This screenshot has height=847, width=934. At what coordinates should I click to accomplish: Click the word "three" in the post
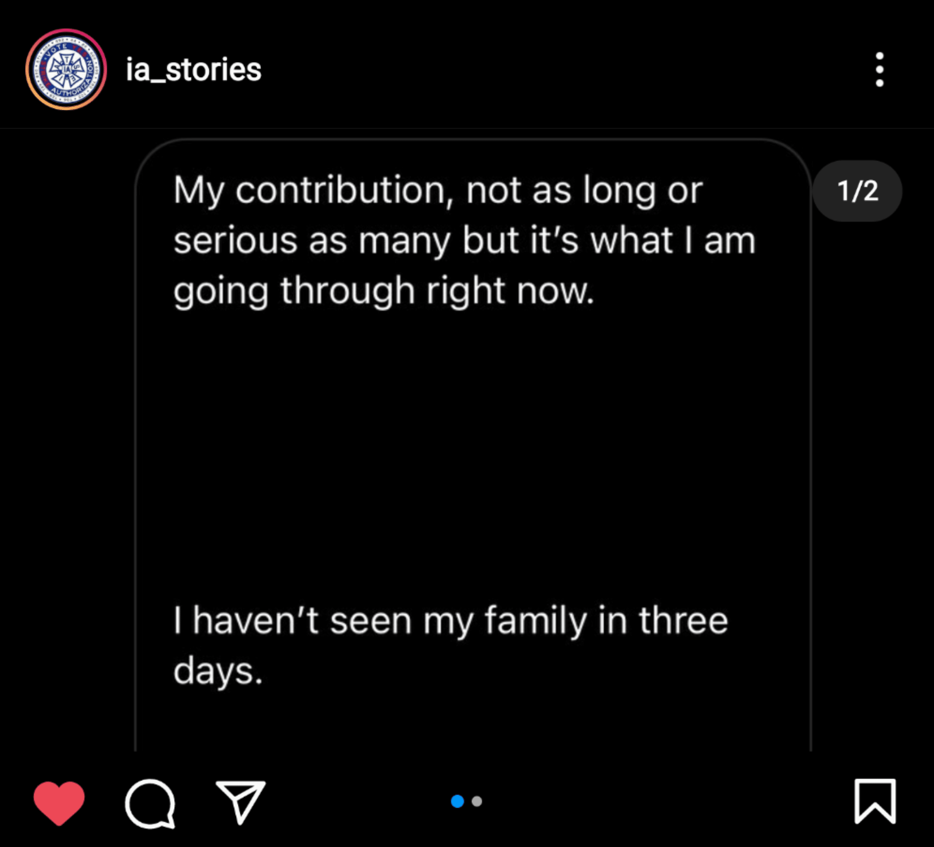point(683,621)
